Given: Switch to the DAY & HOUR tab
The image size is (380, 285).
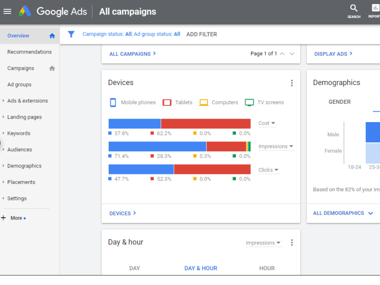Looking at the screenshot, I should tap(201, 268).
